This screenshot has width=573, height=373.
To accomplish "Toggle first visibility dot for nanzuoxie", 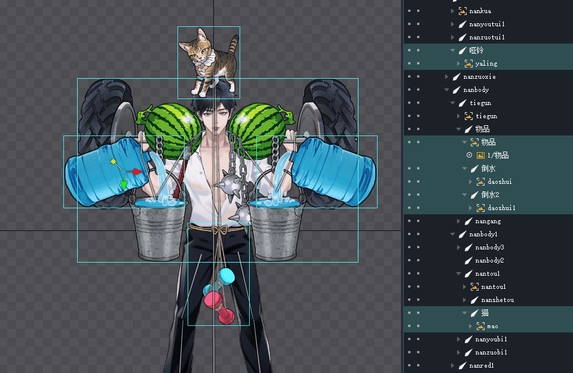I will click(409, 77).
